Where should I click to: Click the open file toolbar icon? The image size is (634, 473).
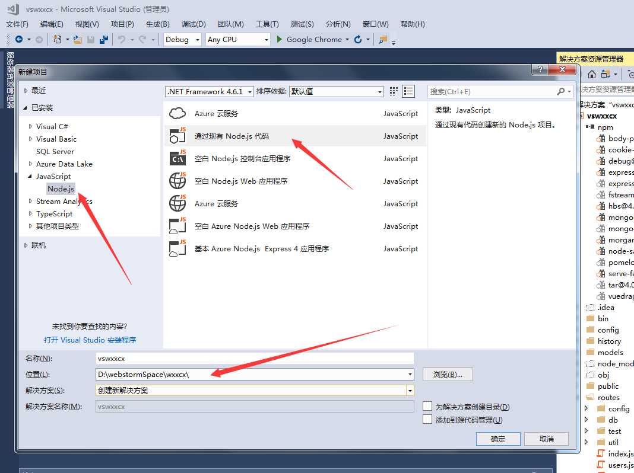pos(78,39)
